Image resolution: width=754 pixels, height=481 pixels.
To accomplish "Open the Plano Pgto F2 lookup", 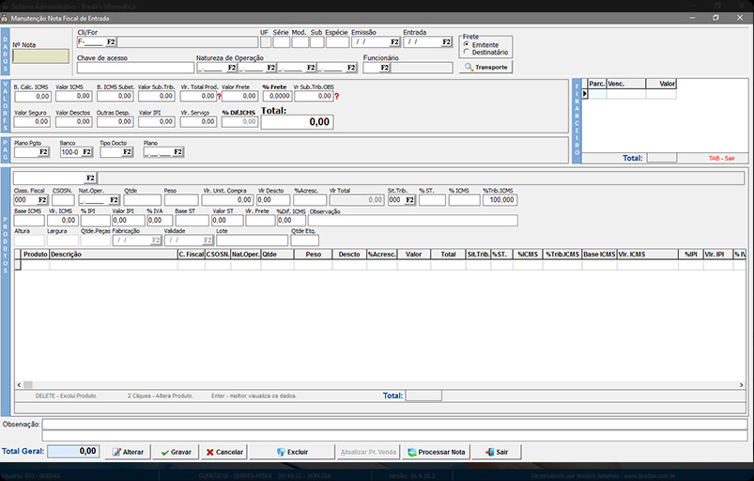I will click(43, 152).
